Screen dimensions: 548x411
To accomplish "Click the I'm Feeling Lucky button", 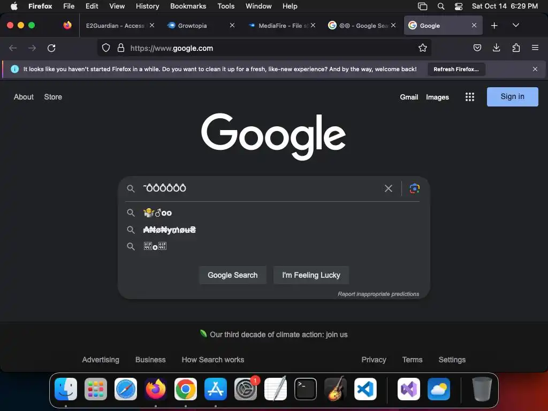I will coord(311,275).
